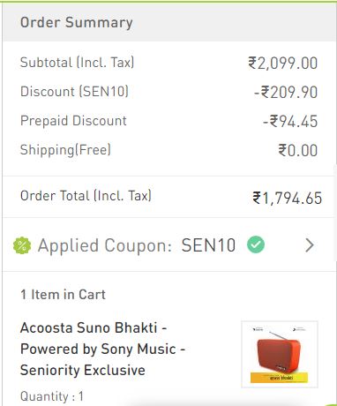Click the order total ₹1,794.65
The width and height of the screenshot is (337, 406).
(x=288, y=198)
